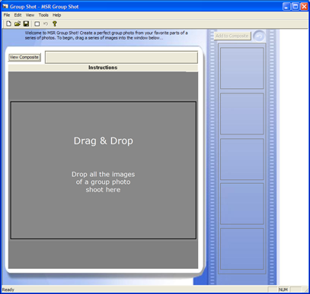Image resolution: width=310 pixels, height=294 pixels.
Task: Select the rectangle tool icon in toolbar
Action: [x=37, y=24]
